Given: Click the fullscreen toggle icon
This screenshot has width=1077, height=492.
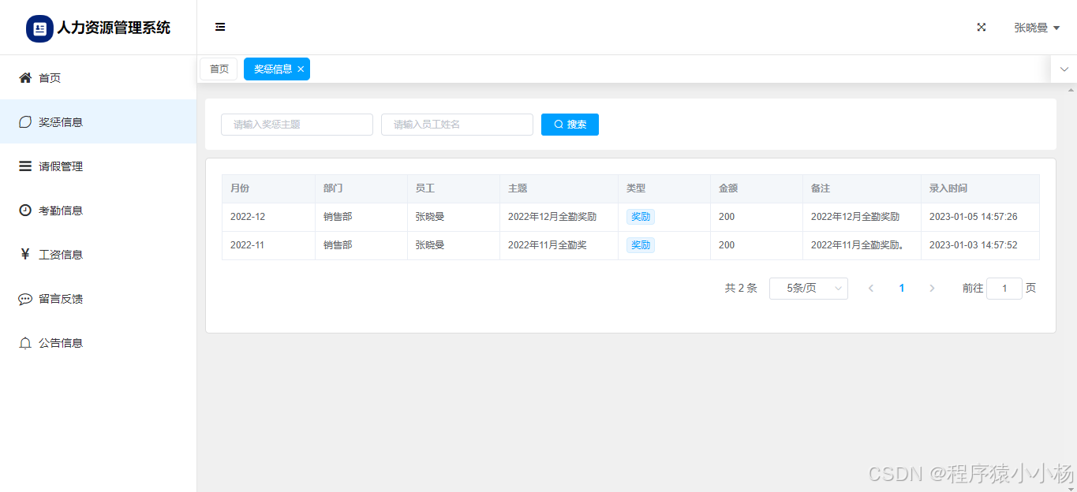Looking at the screenshot, I should coord(982,27).
